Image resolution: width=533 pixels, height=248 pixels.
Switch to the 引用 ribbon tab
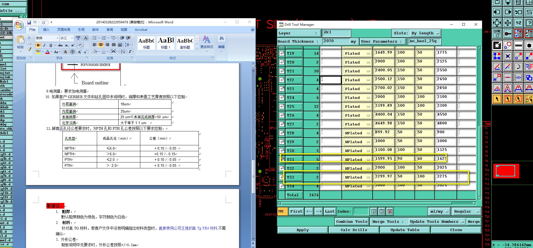tap(81, 30)
